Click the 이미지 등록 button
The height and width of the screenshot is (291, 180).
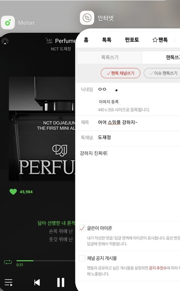109,102
